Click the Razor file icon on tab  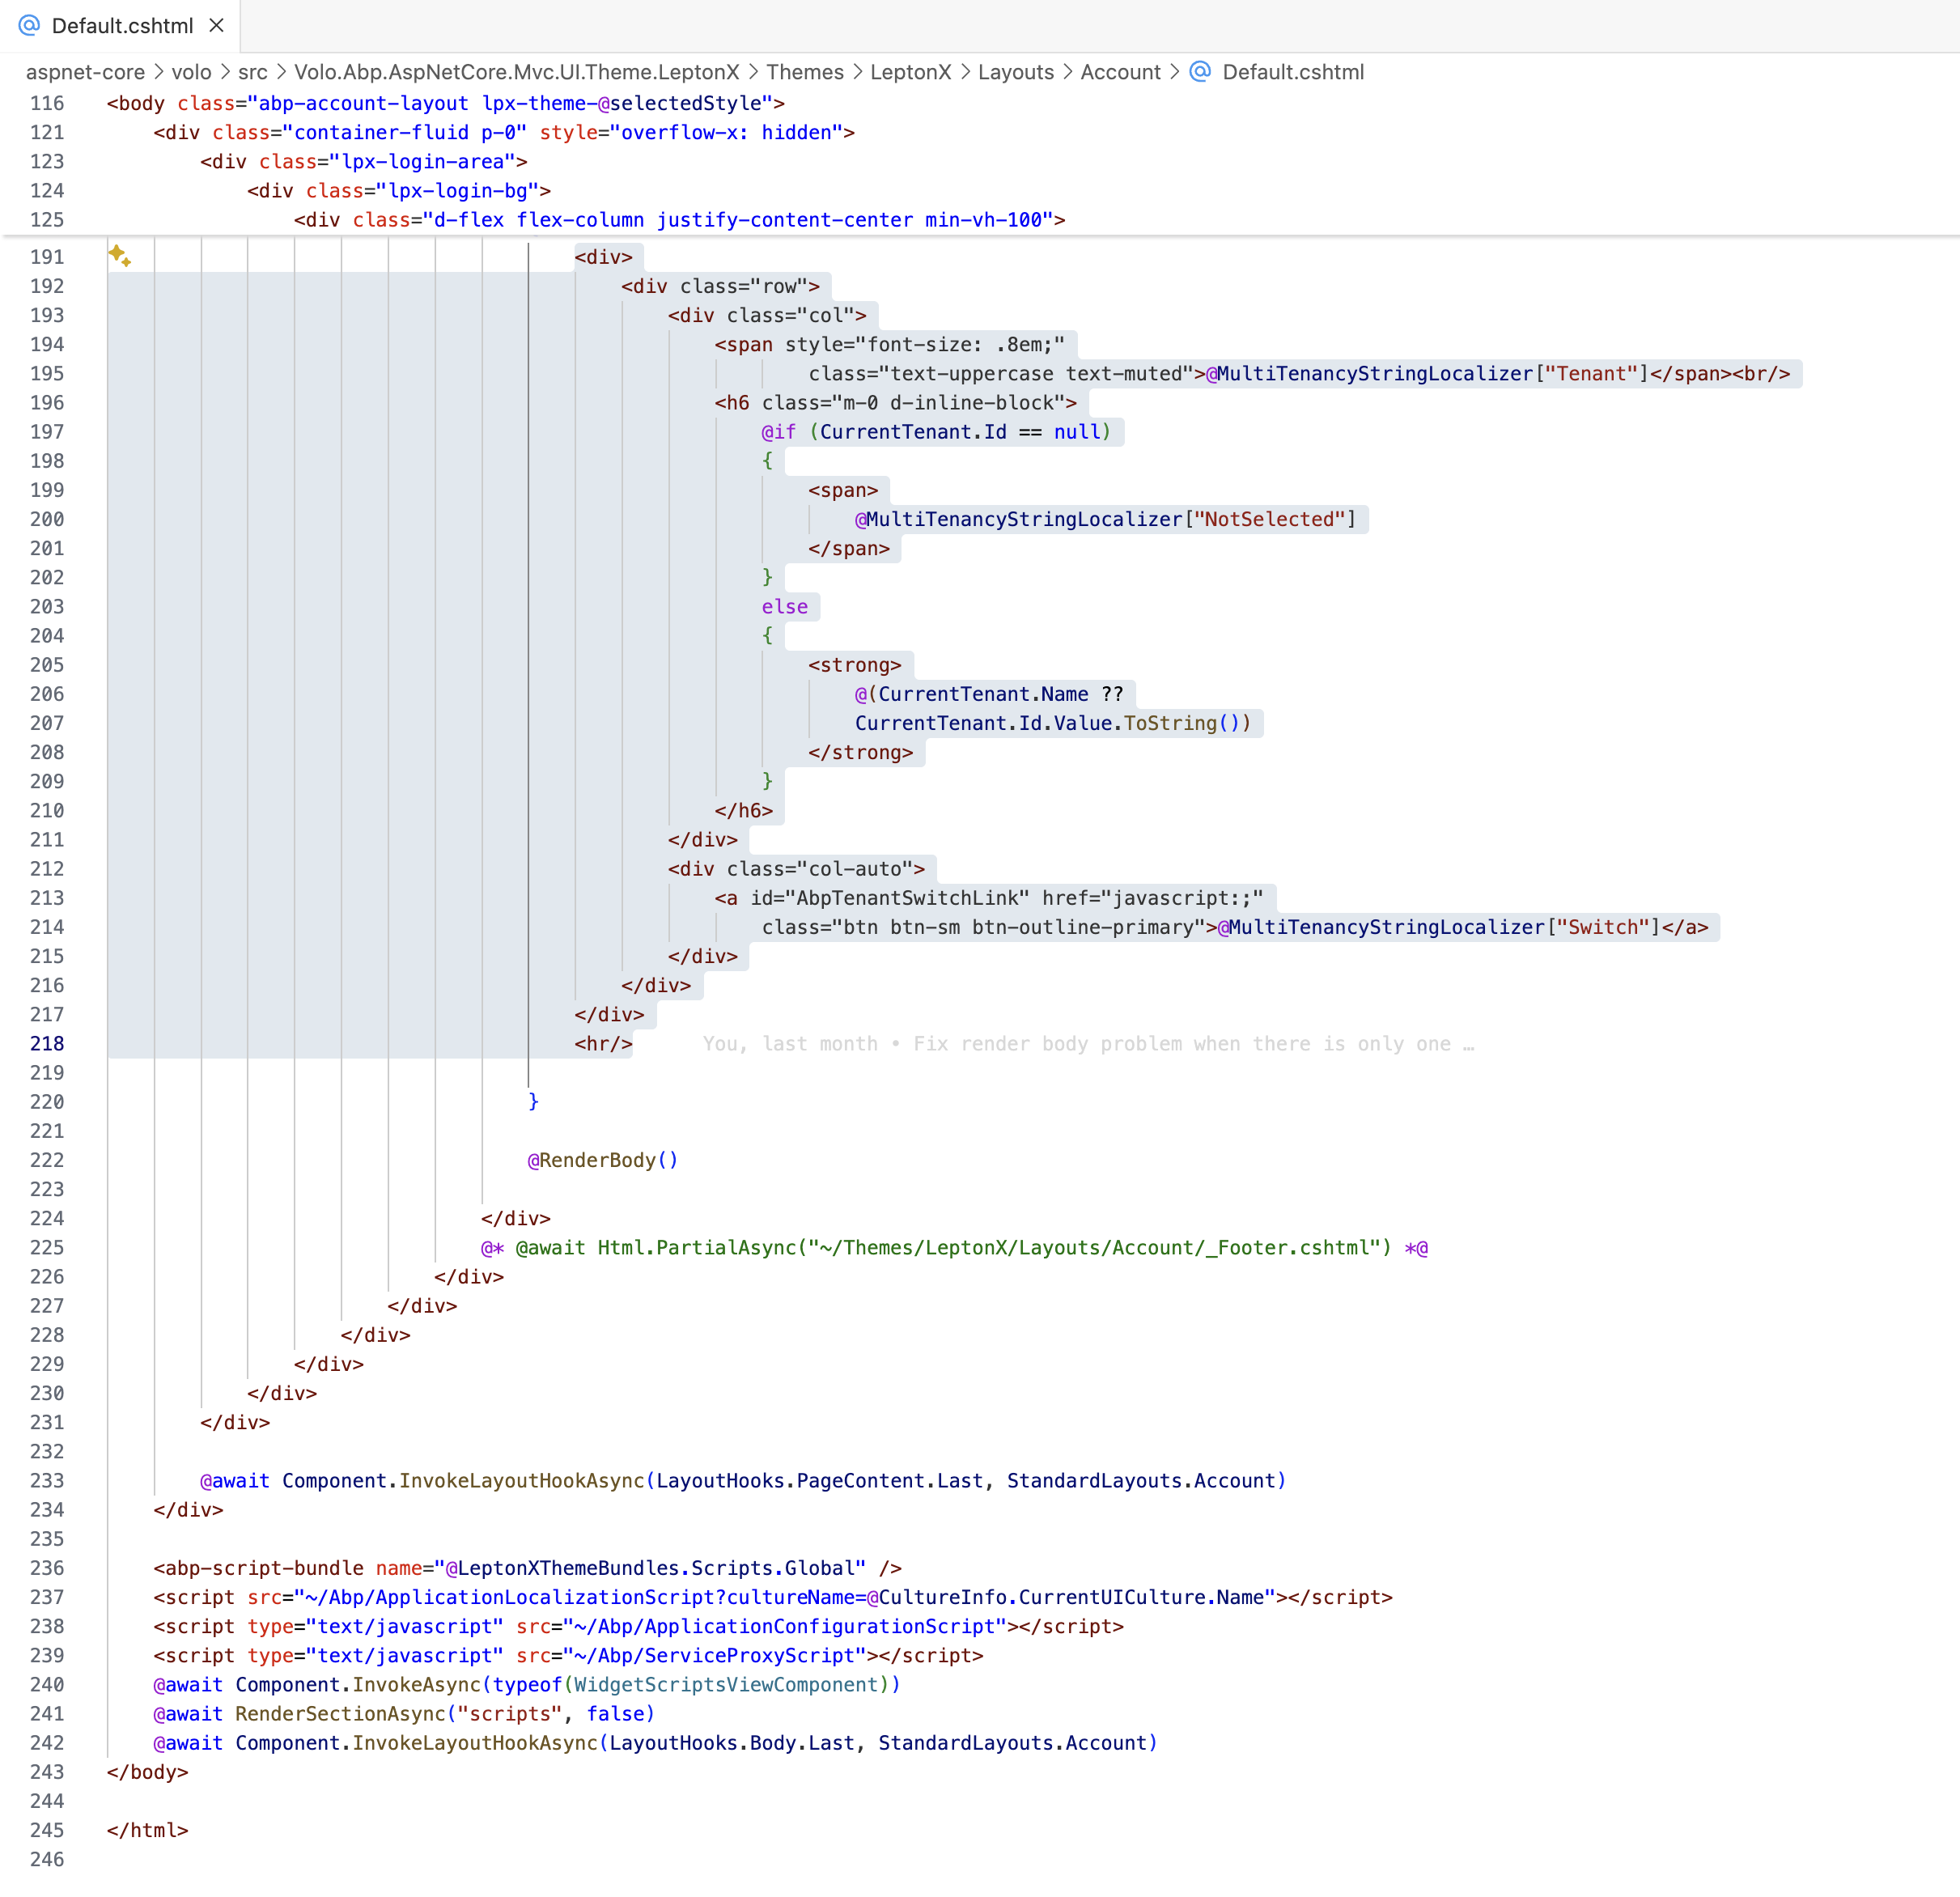click(29, 26)
